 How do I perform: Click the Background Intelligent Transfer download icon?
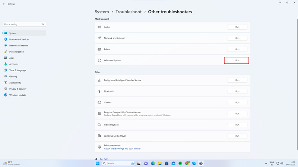coord(99,80)
